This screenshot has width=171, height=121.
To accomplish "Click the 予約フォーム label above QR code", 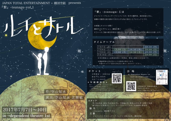I will (x=117, y=72).
